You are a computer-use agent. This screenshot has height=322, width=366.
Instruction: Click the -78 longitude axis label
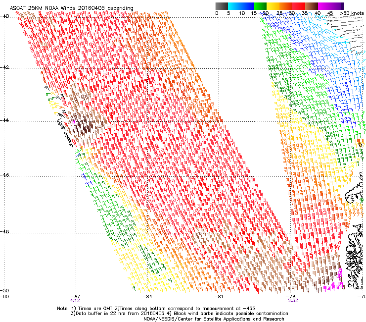click(x=291, y=297)
